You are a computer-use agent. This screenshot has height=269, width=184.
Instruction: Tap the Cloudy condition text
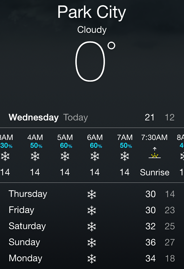tap(92, 30)
